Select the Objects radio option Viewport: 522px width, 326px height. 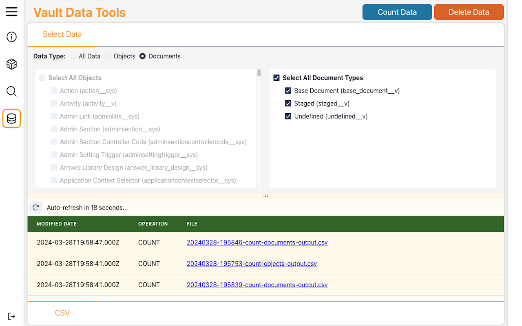[x=107, y=56]
